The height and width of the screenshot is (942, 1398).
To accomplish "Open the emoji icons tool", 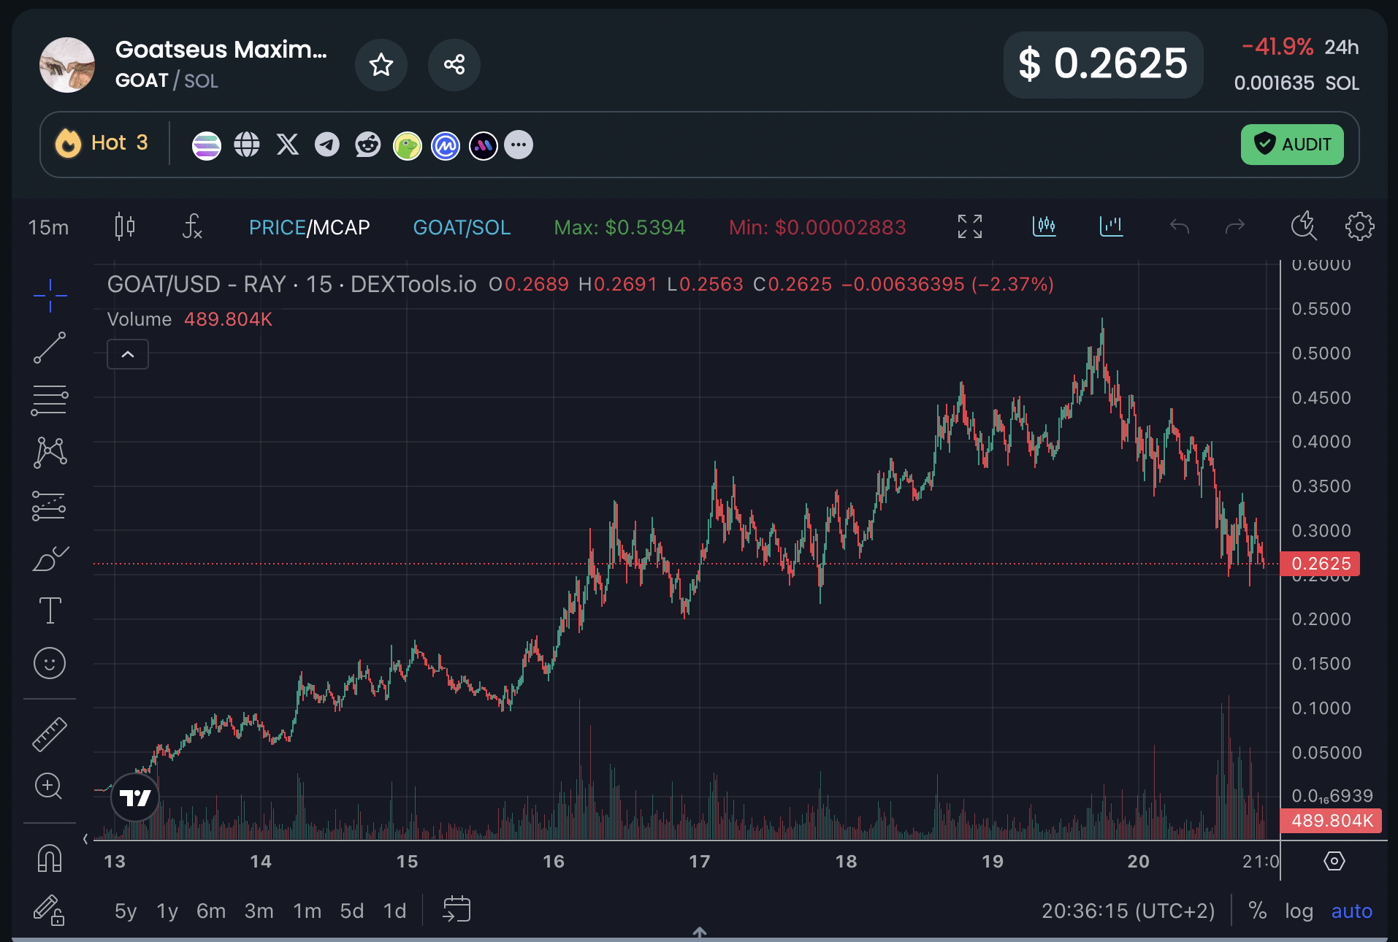I will 50,663.
